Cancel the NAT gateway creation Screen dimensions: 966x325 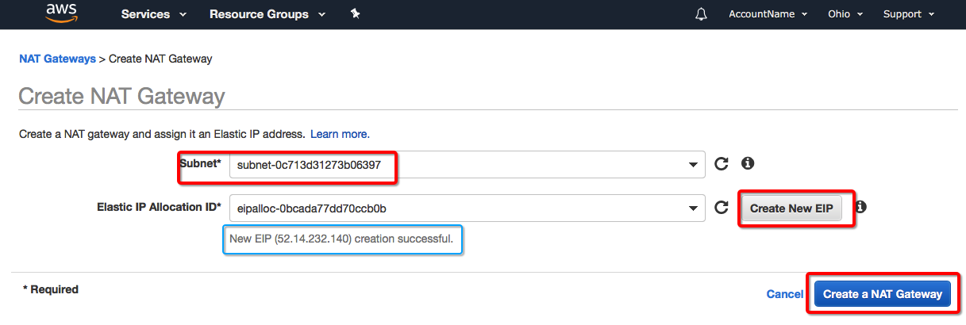click(784, 294)
